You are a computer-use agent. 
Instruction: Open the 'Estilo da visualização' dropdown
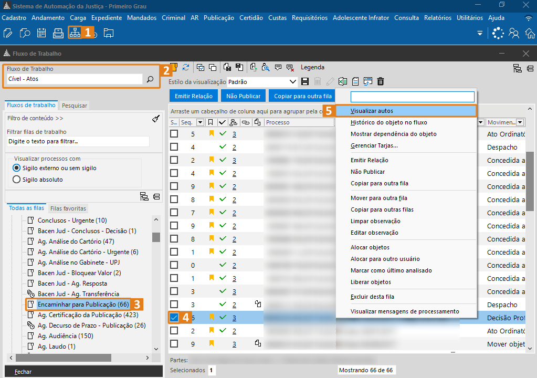(x=293, y=82)
